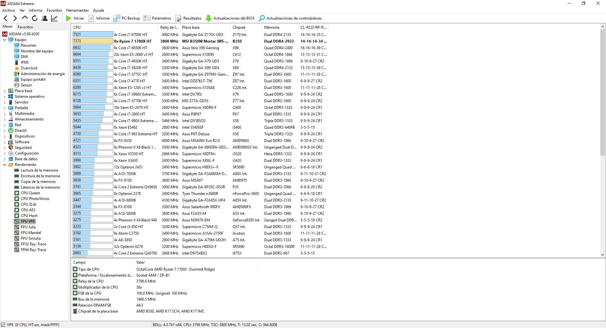Expand the Multimedia node

point(4,114)
